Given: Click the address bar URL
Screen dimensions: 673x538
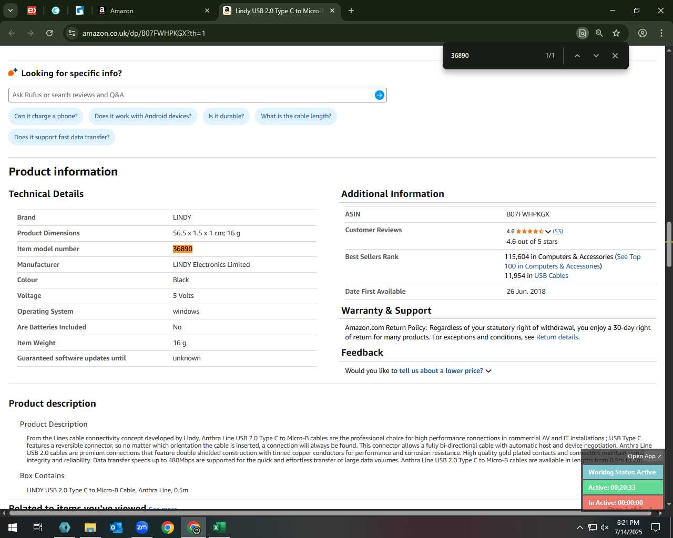Looking at the screenshot, I should (144, 33).
